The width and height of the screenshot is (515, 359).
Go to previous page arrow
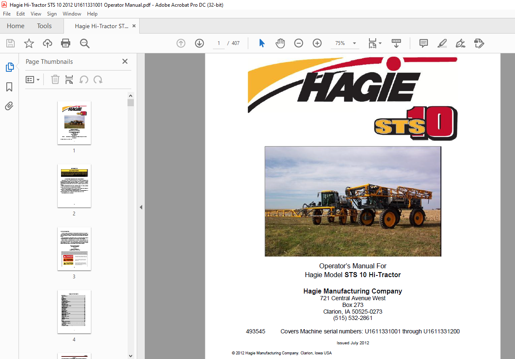pyautogui.click(x=181, y=43)
